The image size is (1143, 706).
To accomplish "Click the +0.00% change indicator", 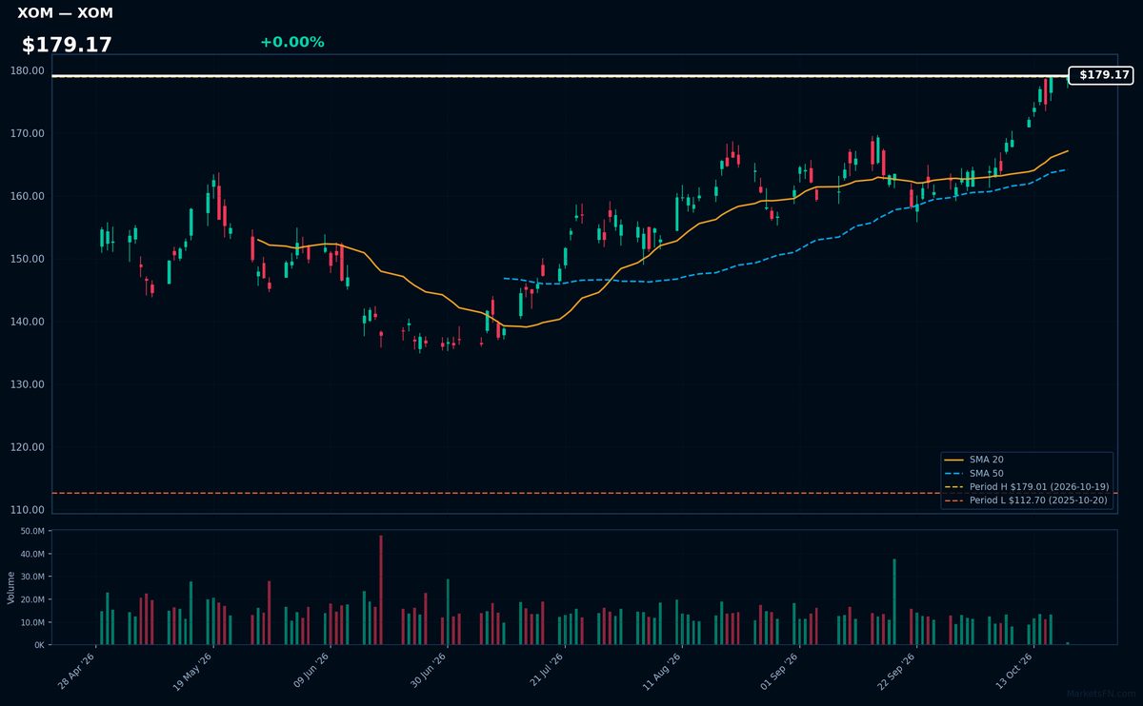I will point(291,42).
